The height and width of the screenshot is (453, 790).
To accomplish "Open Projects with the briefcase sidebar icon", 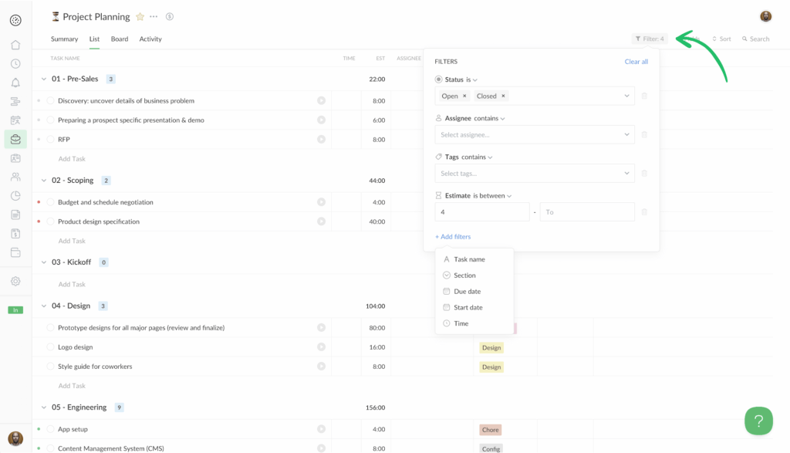I will point(15,139).
